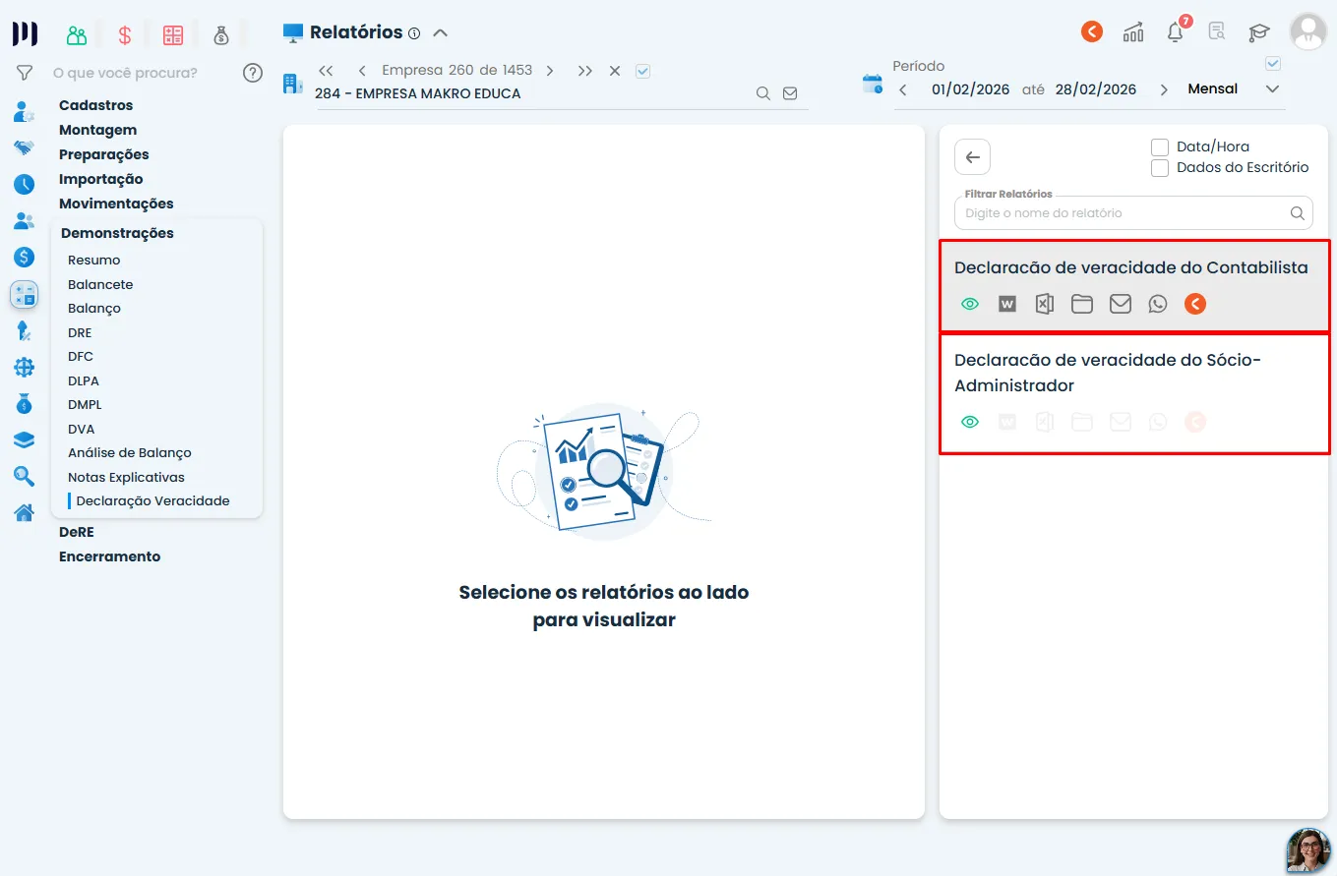Image resolution: width=1337 pixels, height=876 pixels.
Task: Click the crosshair gear sidebar icon
Action: coord(25,368)
